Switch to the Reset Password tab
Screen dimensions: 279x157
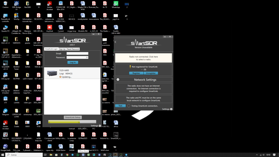[73, 49]
